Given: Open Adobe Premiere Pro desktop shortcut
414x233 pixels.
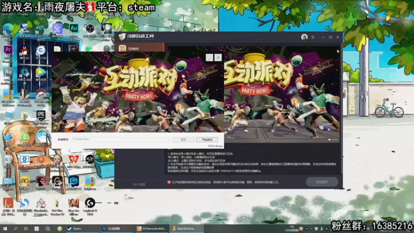Looking at the screenshot, I should pyautogui.click(x=8, y=50).
